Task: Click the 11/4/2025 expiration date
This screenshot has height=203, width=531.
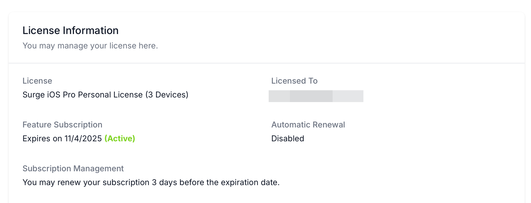Action: [83, 139]
